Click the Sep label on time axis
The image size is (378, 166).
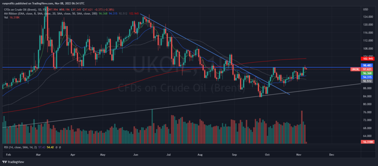pos(234,155)
